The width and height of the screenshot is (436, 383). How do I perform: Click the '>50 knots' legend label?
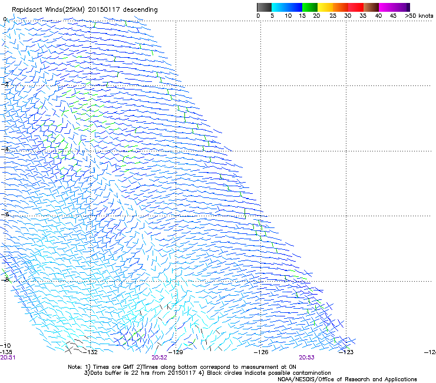[419, 16]
